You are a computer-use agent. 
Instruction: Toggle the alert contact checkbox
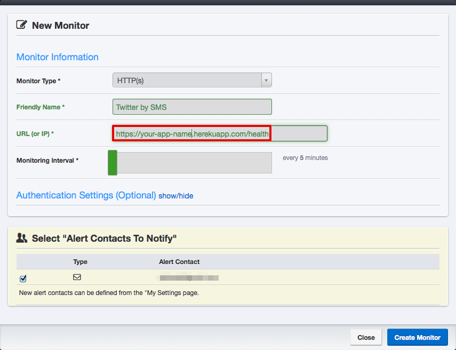(x=23, y=279)
